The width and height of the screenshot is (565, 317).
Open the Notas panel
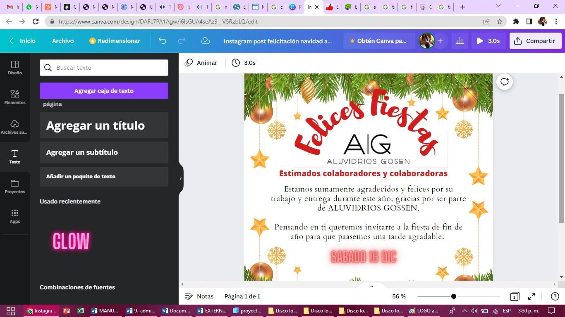tap(199, 296)
